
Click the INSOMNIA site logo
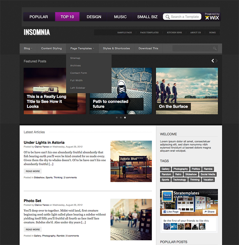point(37,32)
